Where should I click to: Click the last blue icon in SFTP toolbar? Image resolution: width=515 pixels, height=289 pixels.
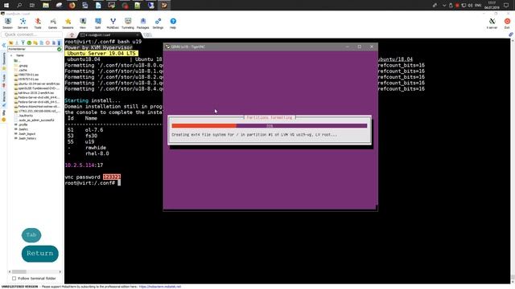click(x=59, y=43)
